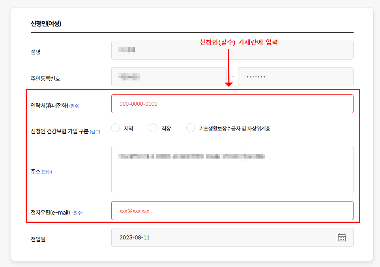Click the 연락처(휴대전화) field label
This screenshot has height=267, width=380.
pos(50,105)
